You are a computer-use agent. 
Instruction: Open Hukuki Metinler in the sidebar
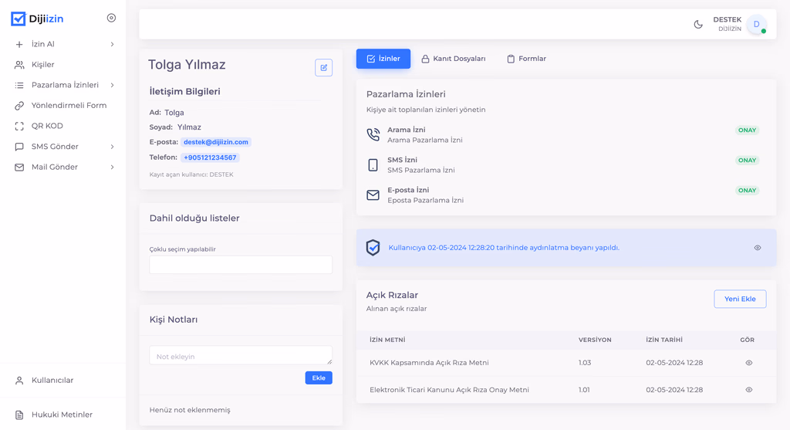[62, 415]
